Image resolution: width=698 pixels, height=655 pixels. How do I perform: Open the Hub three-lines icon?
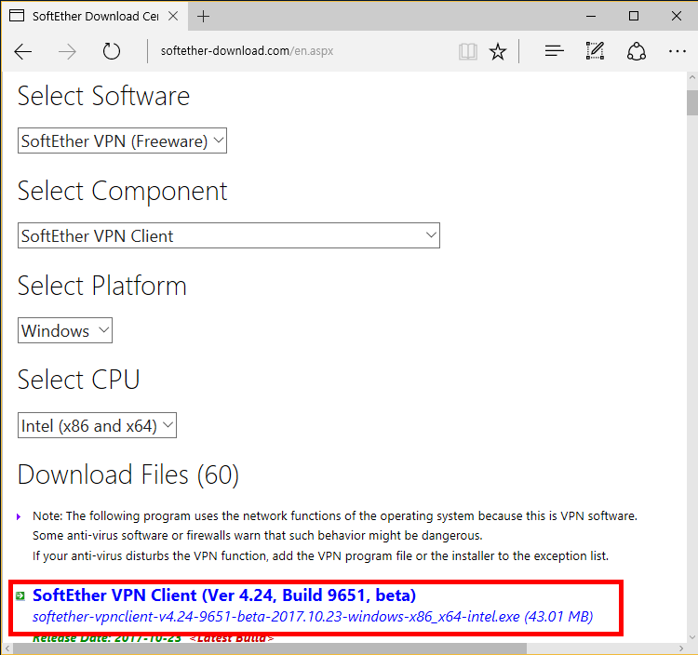[555, 51]
